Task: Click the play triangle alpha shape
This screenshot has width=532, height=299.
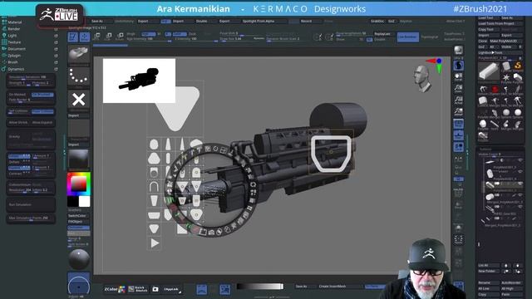Action: 155,243
